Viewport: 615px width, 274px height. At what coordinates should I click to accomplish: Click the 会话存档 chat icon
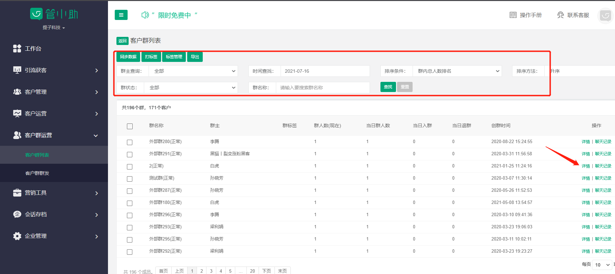pos(17,214)
